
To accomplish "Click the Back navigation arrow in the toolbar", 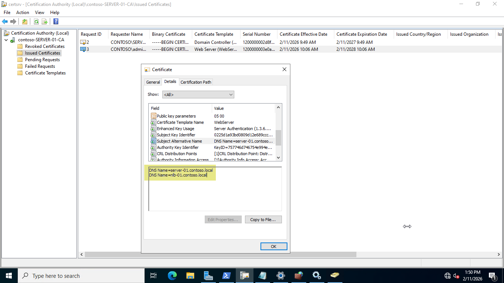I will point(5,21).
